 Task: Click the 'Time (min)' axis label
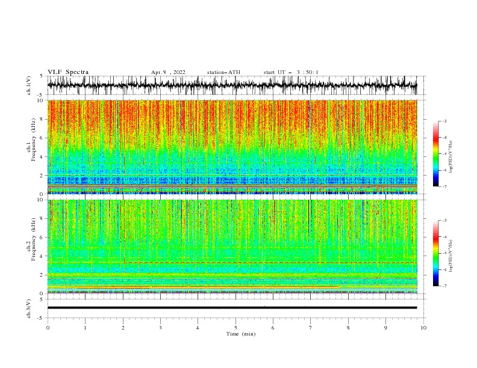point(241,334)
